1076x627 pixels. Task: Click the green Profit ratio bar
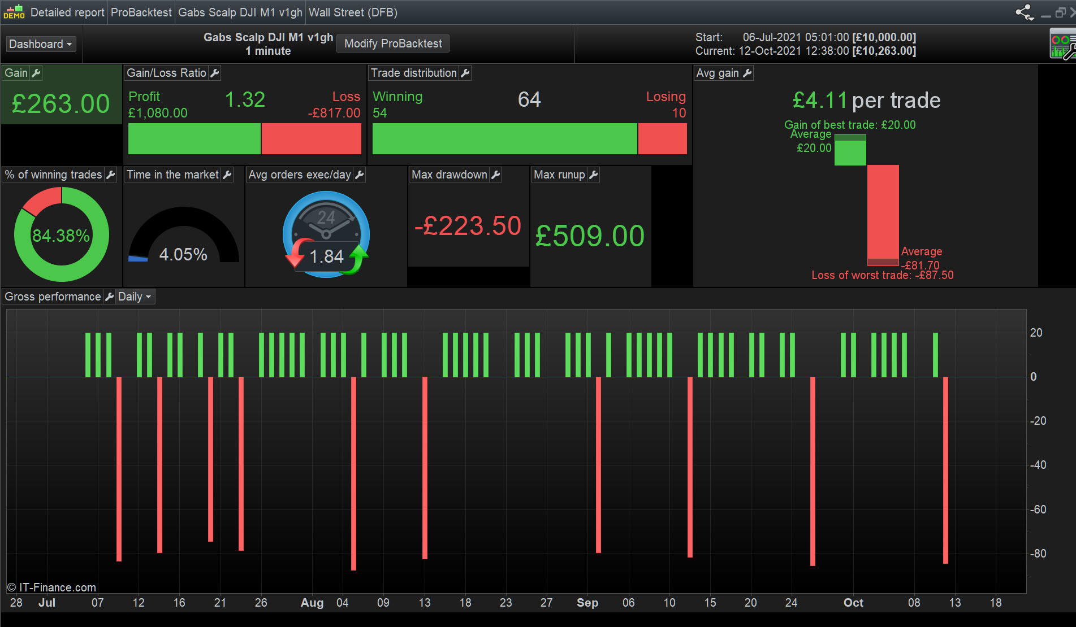pyautogui.click(x=195, y=138)
